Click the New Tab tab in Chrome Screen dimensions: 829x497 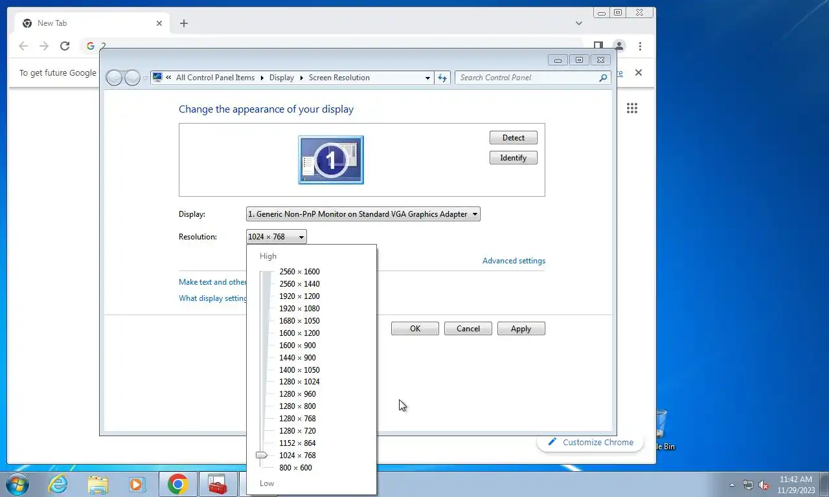coord(93,23)
